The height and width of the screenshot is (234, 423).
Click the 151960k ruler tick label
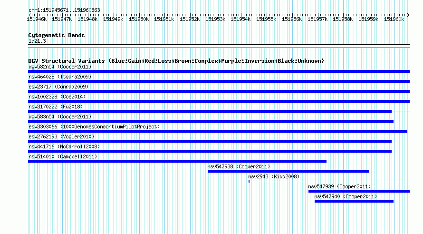click(394, 19)
